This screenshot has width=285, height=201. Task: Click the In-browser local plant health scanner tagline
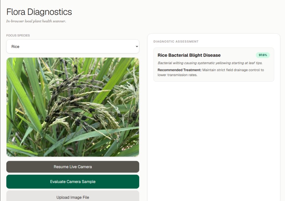pos(36,21)
